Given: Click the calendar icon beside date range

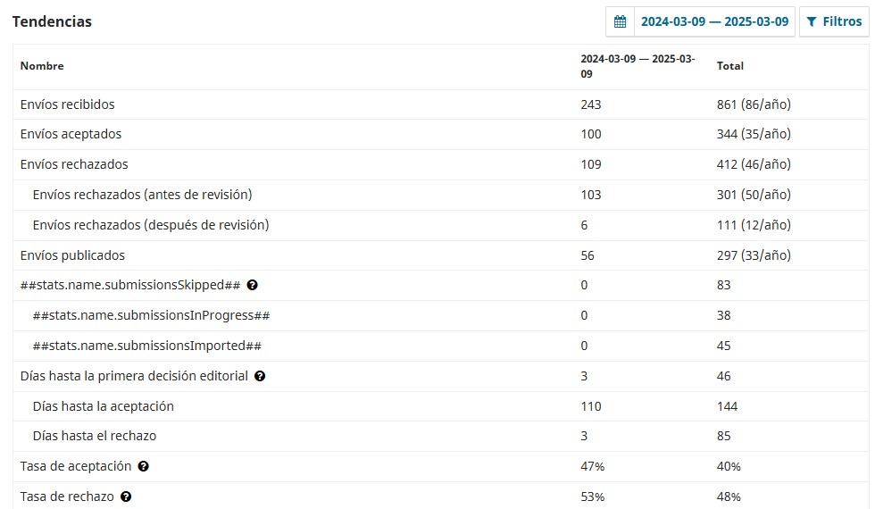Looking at the screenshot, I should coord(620,21).
